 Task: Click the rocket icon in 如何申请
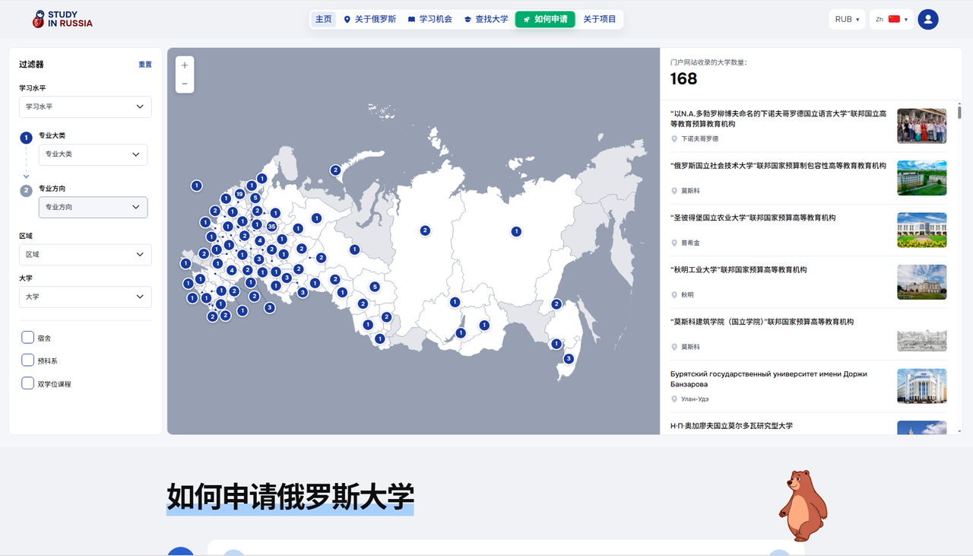click(x=526, y=19)
